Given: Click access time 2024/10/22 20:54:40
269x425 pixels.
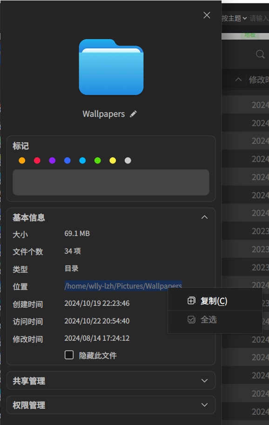Looking at the screenshot, I should pyautogui.click(x=97, y=321).
